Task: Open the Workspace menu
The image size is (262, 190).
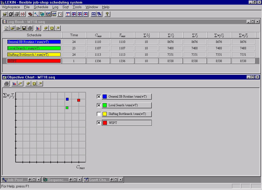Action: coord(11,7)
